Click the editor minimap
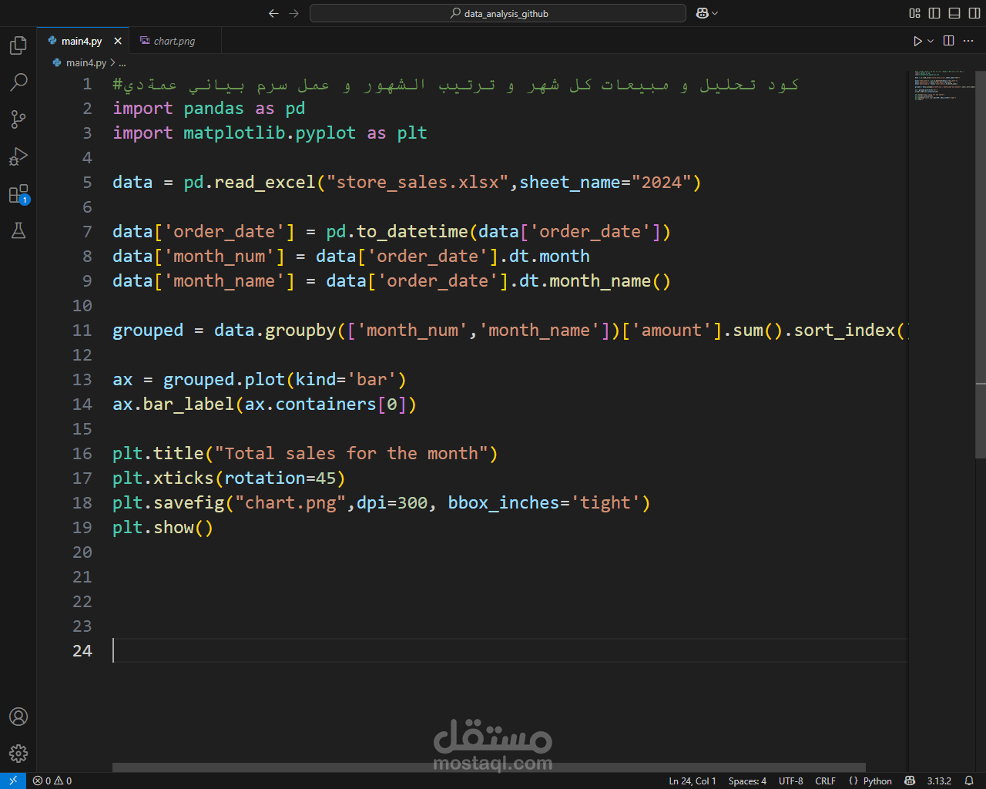The image size is (986, 789). tap(941, 86)
